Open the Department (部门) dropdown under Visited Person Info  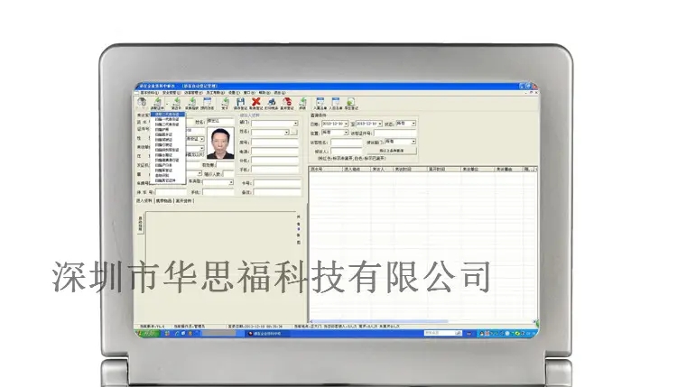tap(295, 124)
